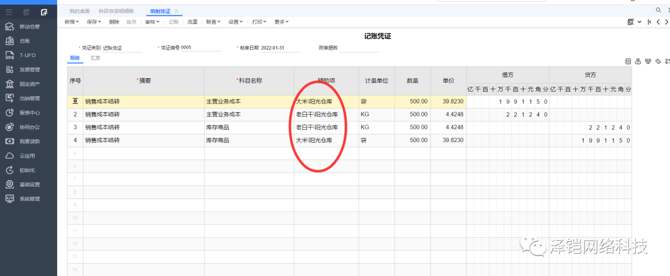Image resolution: width=670 pixels, height=276 pixels.
Task: Open 云应用 cloud apps in the sidebar
Action: coord(27,156)
